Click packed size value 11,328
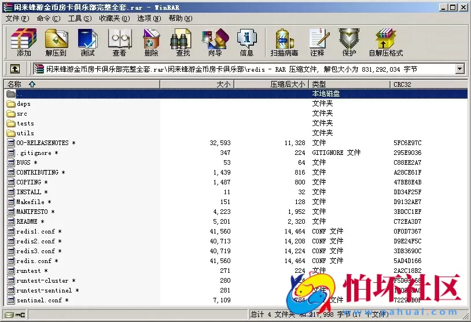 (x=295, y=143)
